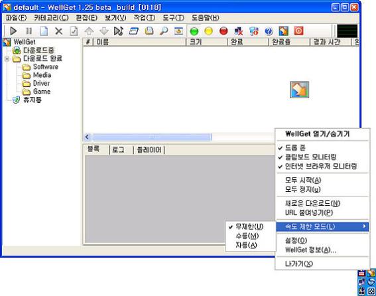Click the floating drop zone icon
This screenshot has height=296, width=376.
coord(300,90)
